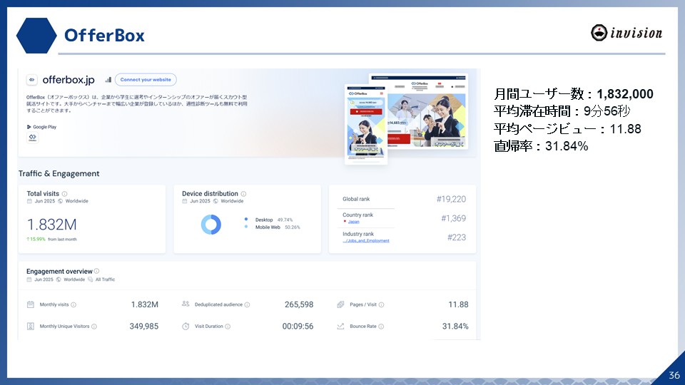Click the Bounce Rate chart icon

[x=340, y=326]
